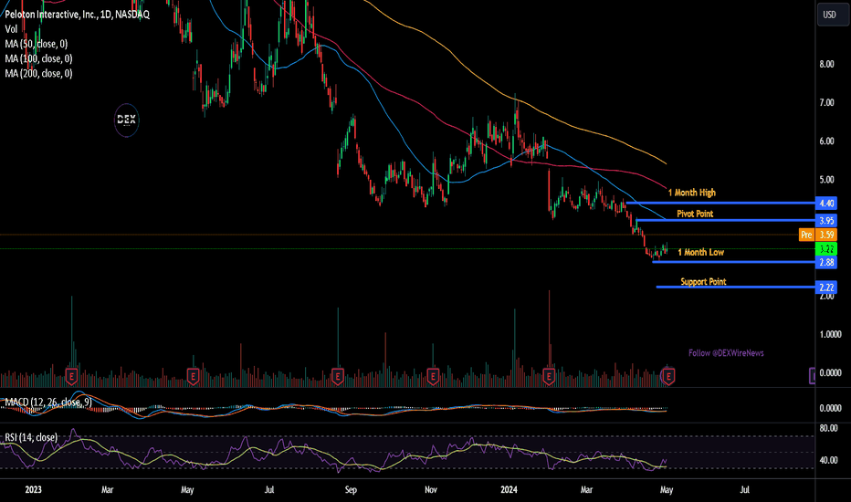851x502 pixels.
Task: Click the MACD (12, 26, close, 9) legend
Action: pyautogui.click(x=48, y=403)
